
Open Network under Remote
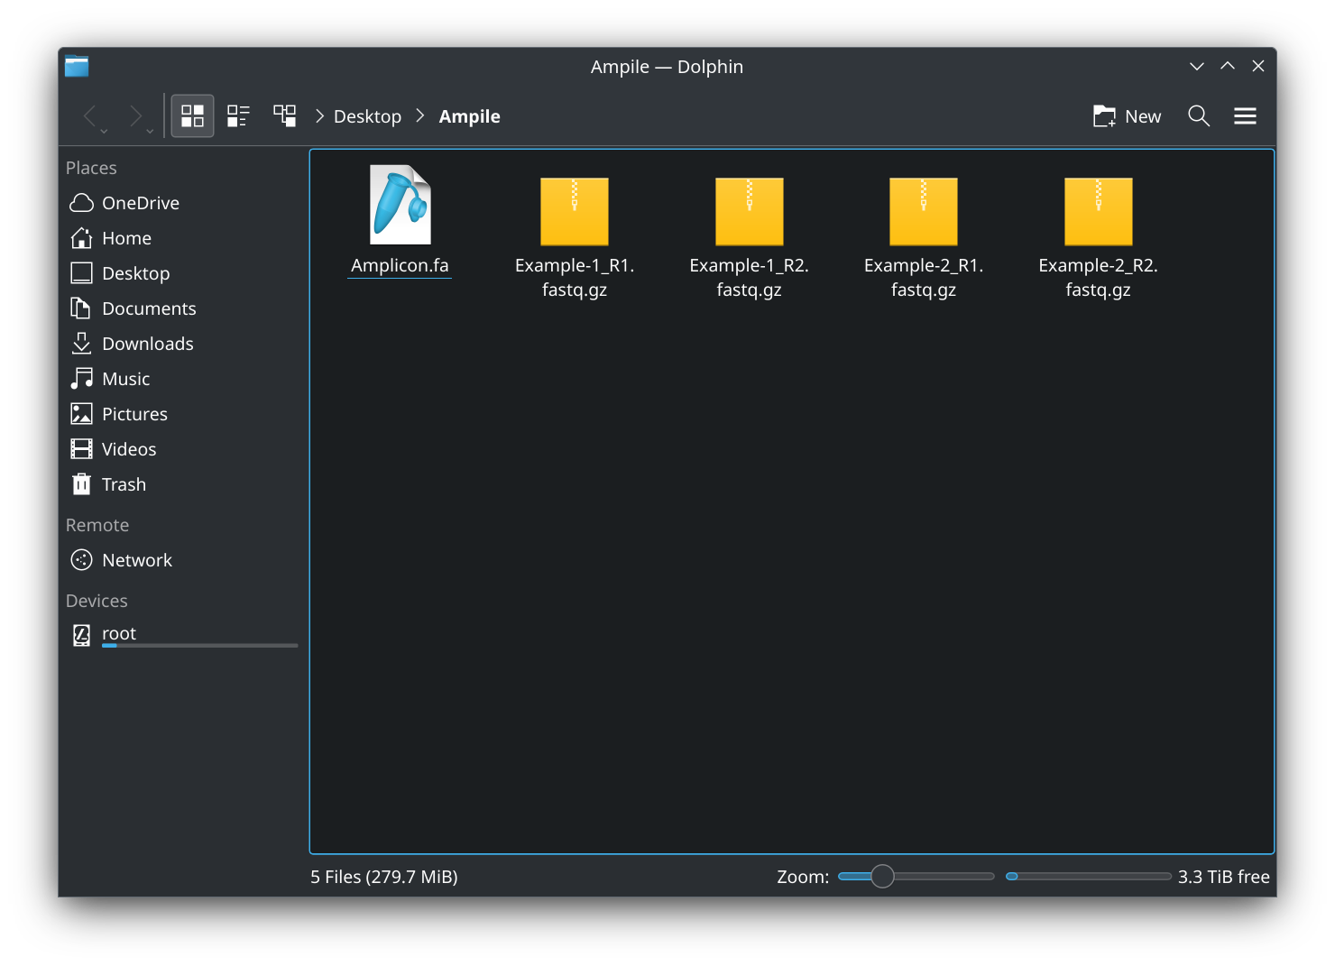click(182, 560)
